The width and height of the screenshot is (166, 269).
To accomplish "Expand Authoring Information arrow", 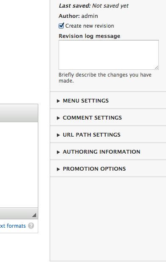I will (58, 152).
